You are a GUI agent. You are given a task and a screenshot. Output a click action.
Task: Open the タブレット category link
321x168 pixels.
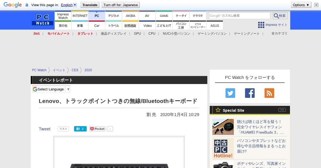pyautogui.click(x=85, y=34)
